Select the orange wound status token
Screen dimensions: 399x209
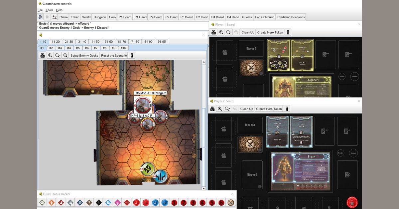coord(52,202)
